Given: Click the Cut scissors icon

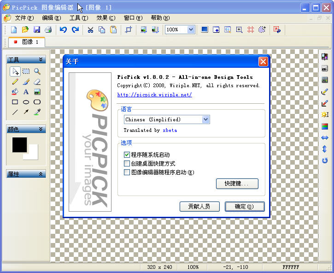Looking at the screenshot, I should pyautogui.click(x=90, y=30).
